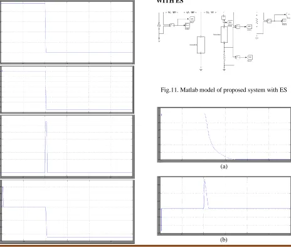This screenshot has width=291, height=247.
Task: Select the spike-on-flat-line plot labeled (b)
Action: [x=224, y=206]
